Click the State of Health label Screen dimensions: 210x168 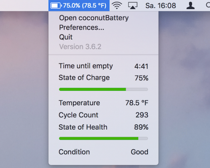[x=83, y=127]
